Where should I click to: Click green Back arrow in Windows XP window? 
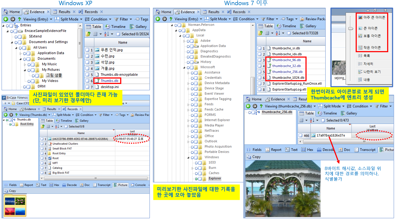[6, 19]
